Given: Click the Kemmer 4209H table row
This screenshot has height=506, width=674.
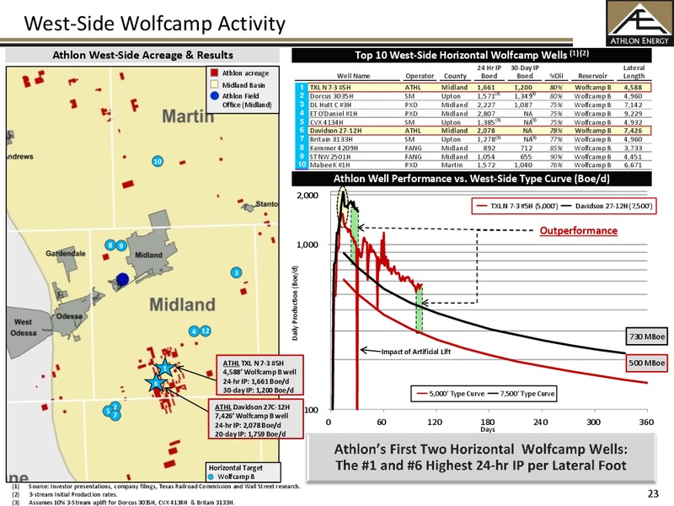Looking at the screenshot, I should pyautogui.click(x=473, y=148).
